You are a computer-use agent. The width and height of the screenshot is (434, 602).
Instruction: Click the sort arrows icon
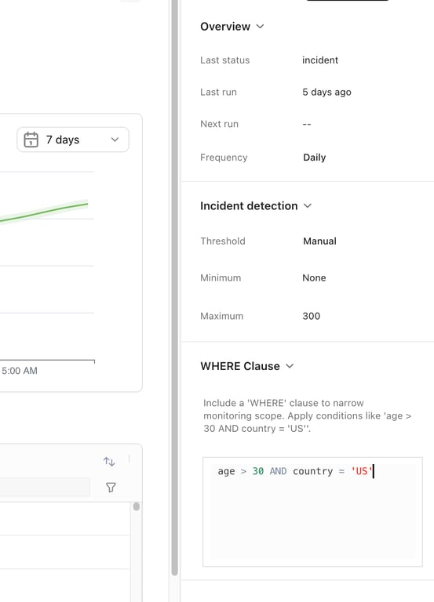tap(109, 462)
